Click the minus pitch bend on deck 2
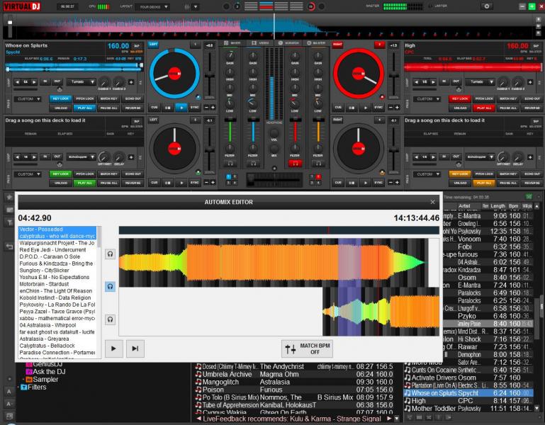The width and height of the screenshot is (545, 425). click(x=391, y=108)
